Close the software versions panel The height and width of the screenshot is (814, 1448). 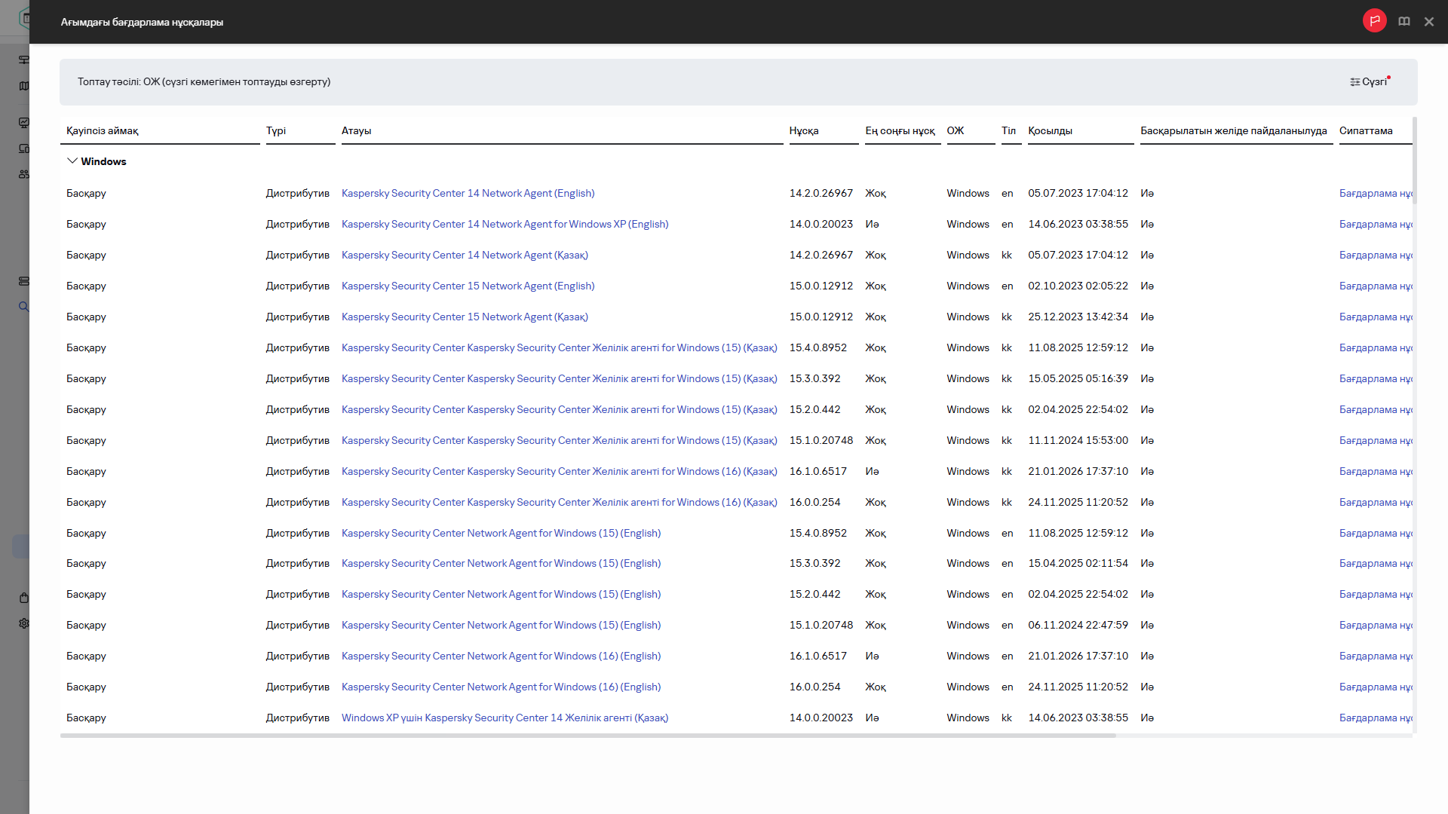(x=1428, y=22)
